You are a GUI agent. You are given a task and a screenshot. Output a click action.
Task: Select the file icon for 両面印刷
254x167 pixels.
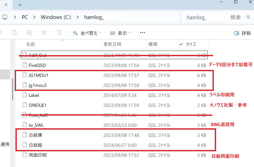point(24,155)
